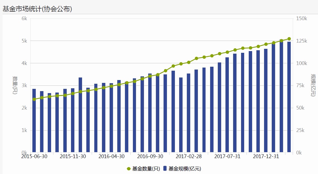Click the 基金市场统计(协会公布) chart title
The height and width of the screenshot is (174, 318).
pos(37,9)
